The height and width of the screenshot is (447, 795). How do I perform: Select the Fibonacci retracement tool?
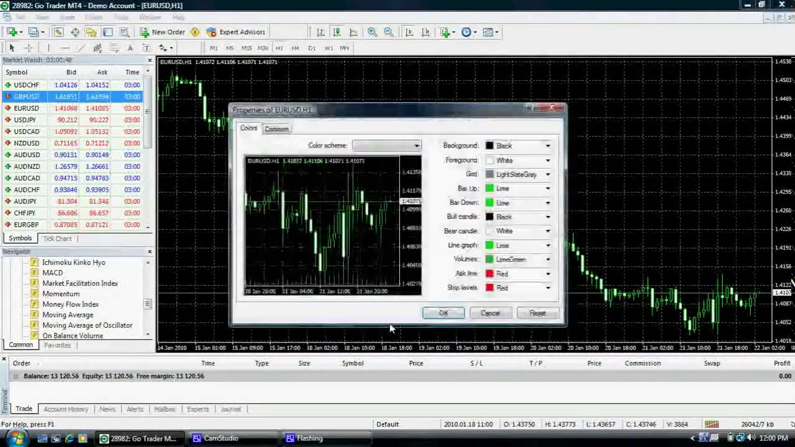114,48
